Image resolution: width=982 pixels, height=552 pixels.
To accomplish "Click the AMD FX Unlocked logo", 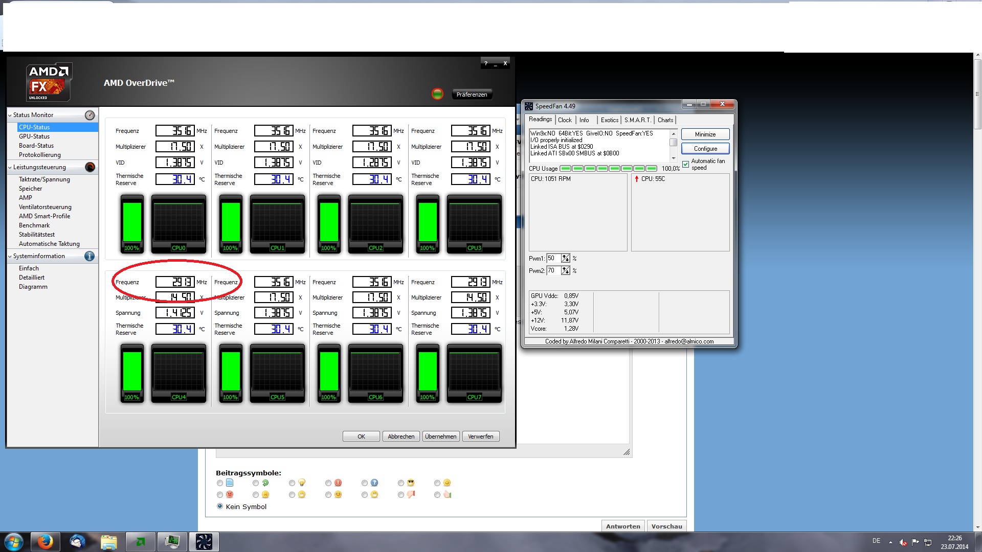I will [49, 82].
